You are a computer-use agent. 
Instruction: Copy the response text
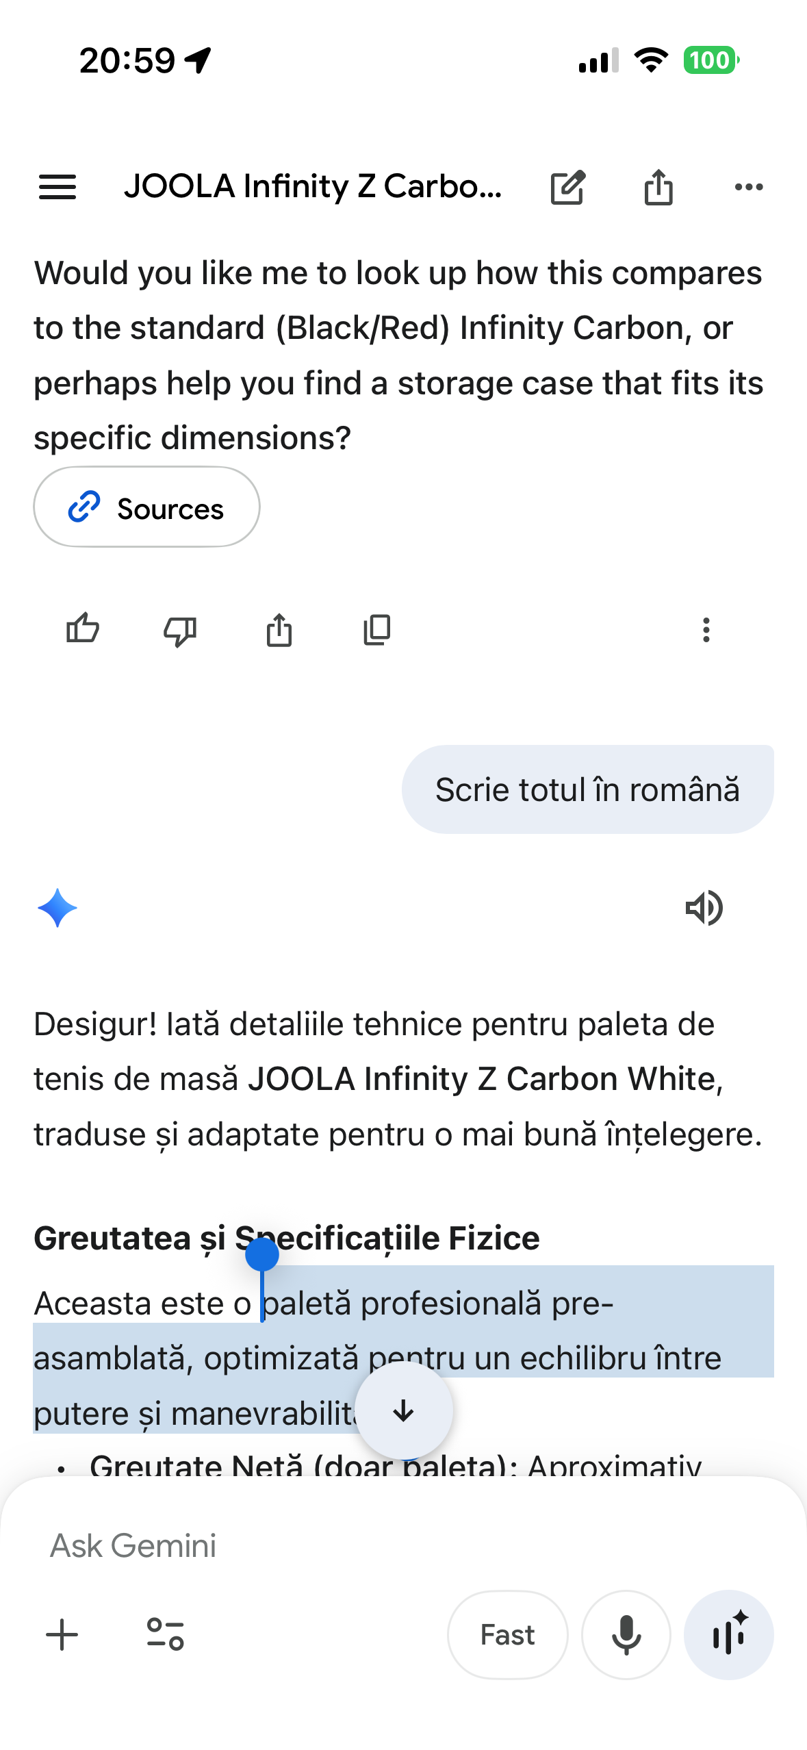(x=377, y=630)
